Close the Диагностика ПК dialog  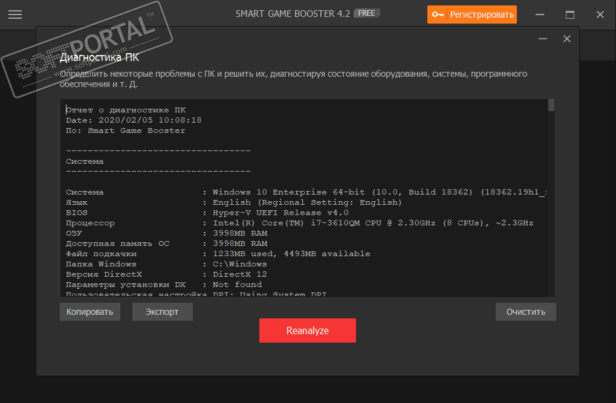(x=566, y=39)
